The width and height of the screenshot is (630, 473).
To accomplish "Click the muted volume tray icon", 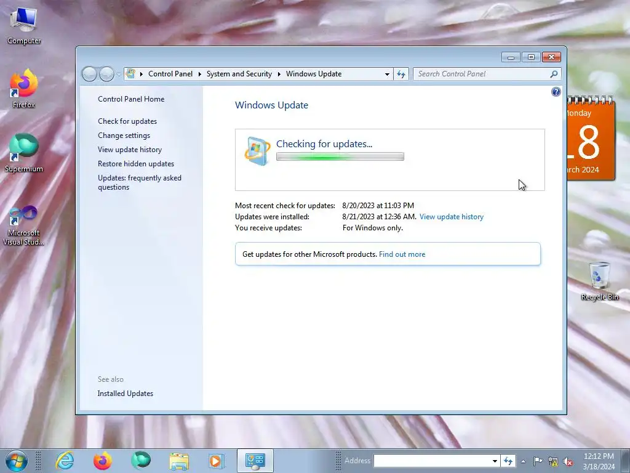I will 568,461.
